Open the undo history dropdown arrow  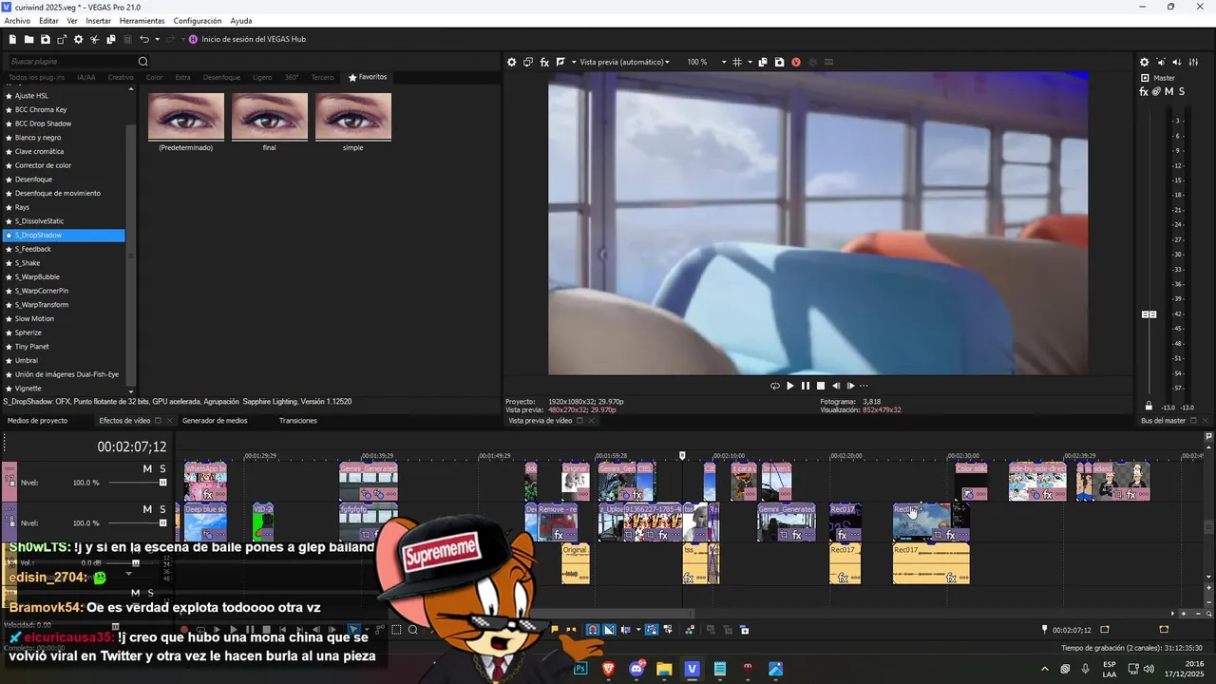tap(156, 39)
